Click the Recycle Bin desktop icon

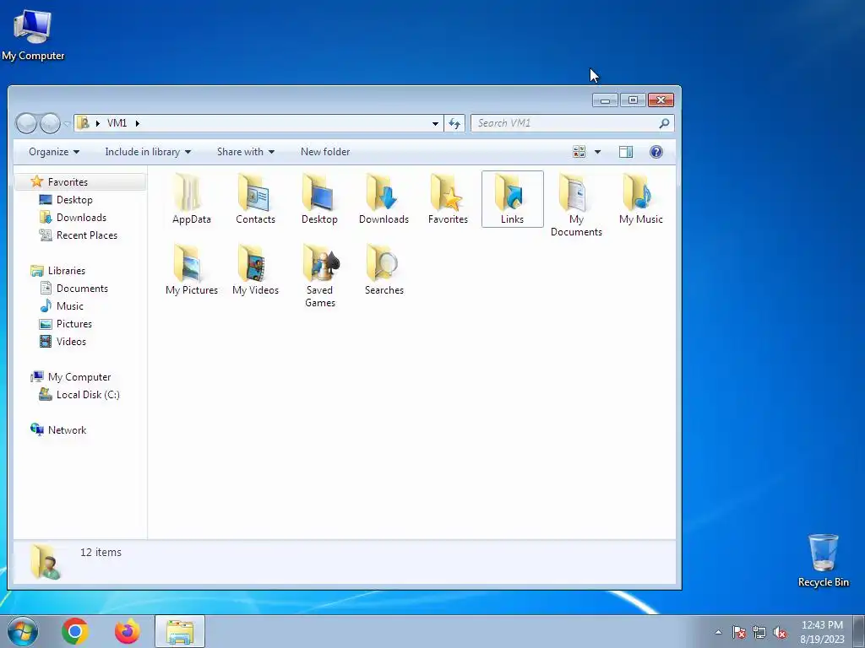pyautogui.click(x=823, y=560)
